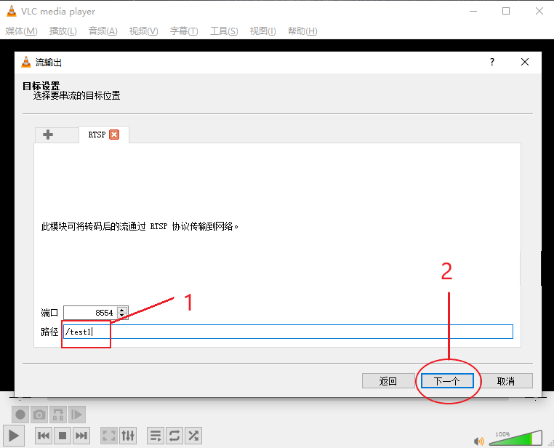
Task: Click the 取消 cancel button
Action: (x=506, y=381)
